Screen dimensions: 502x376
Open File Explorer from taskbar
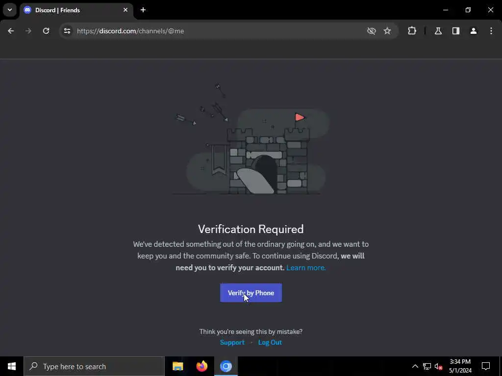[177, 366]
